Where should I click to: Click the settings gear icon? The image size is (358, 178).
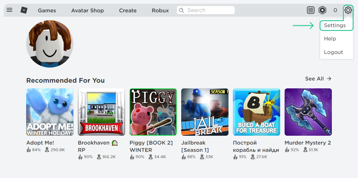pyautogui.click(x=348, y=10)
